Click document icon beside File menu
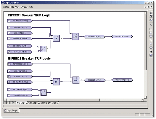This screenshot has height=119, width=156. point(4,7)
